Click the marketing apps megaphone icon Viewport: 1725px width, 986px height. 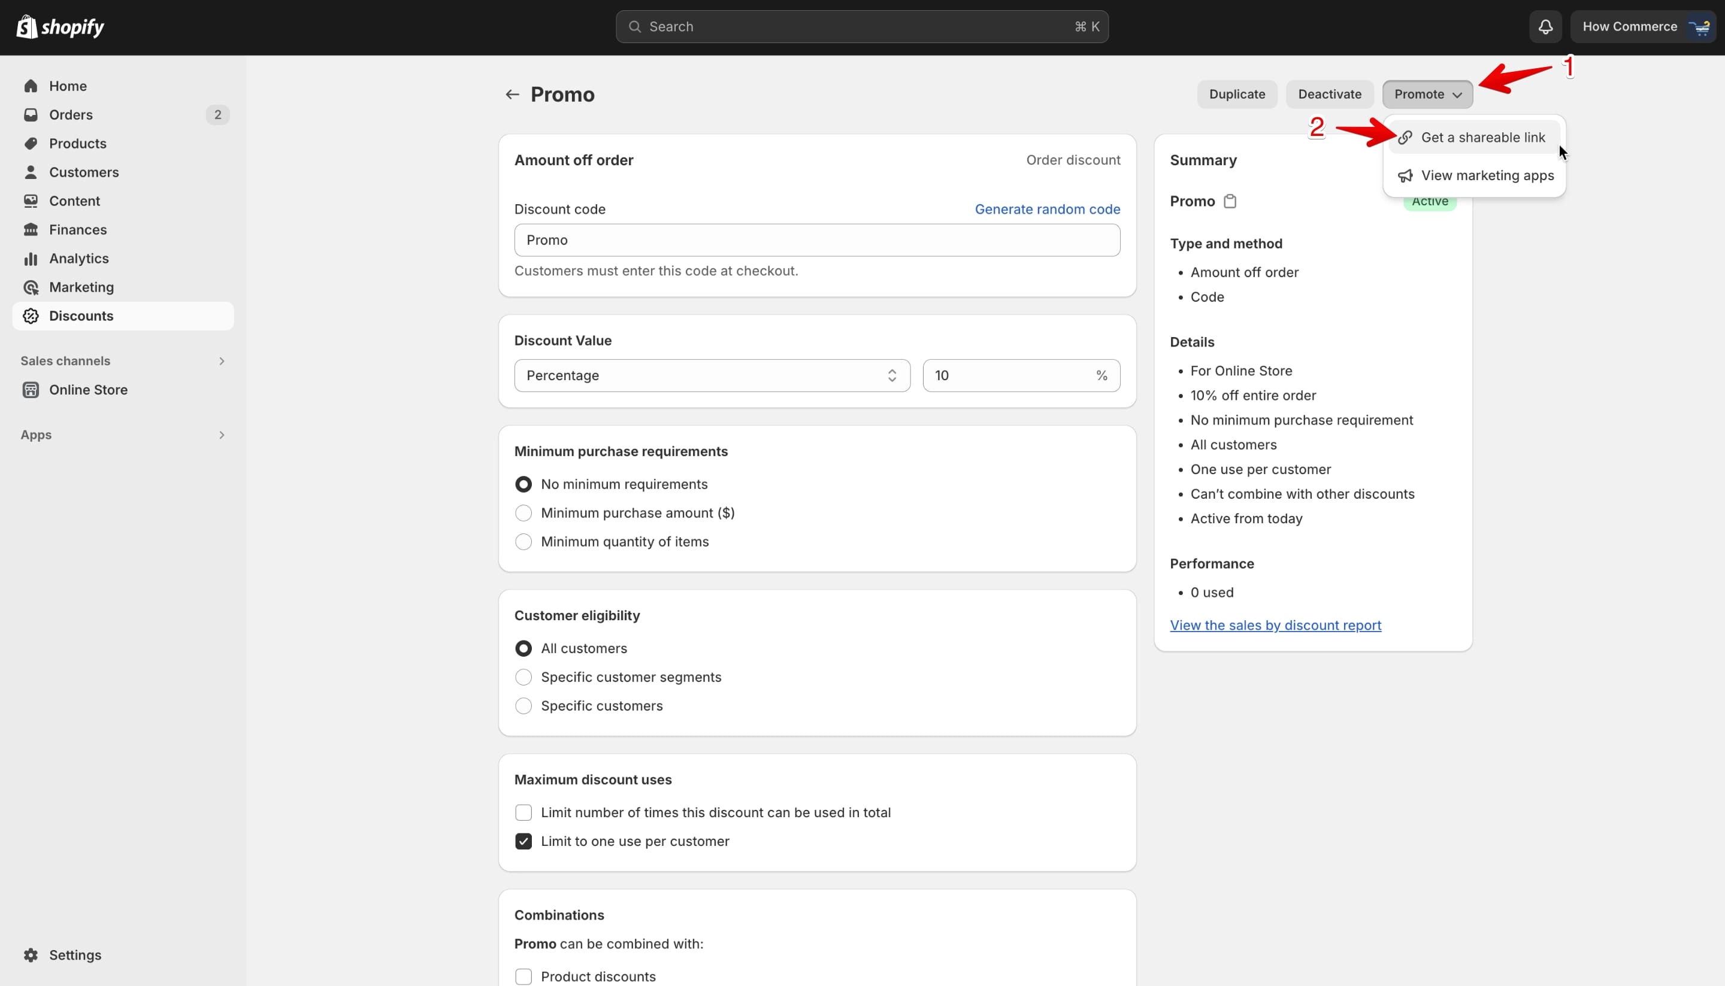coord(1405,175)
